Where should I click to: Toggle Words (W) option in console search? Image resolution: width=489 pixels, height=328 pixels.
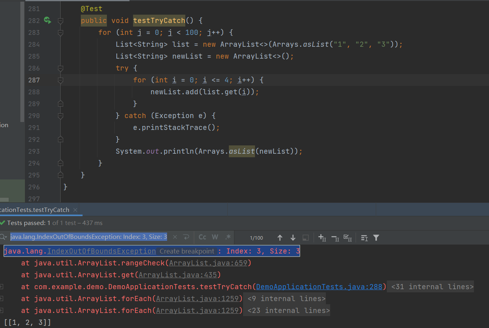(215, 237)
